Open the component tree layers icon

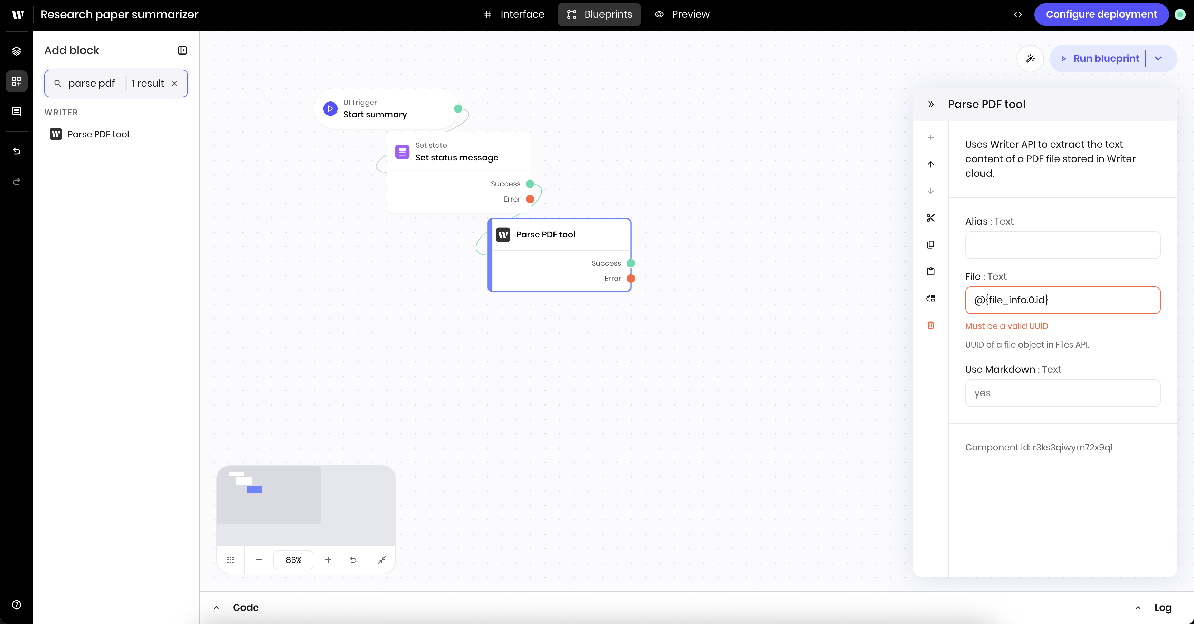(17, 51)
